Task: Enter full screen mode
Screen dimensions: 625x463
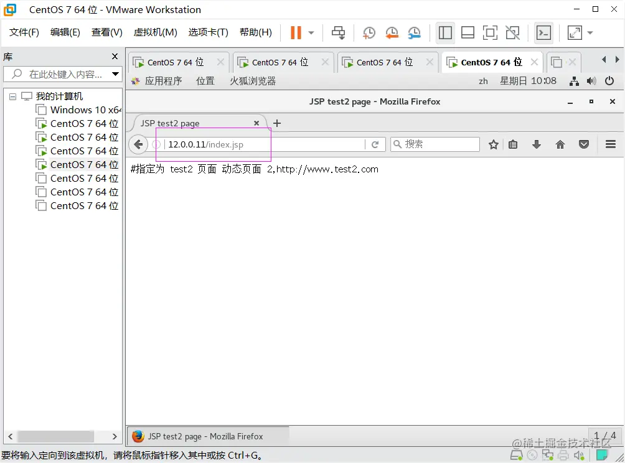Action: tap(490, 33)
